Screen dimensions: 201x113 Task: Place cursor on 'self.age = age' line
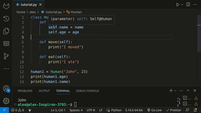tap(63, 32)
